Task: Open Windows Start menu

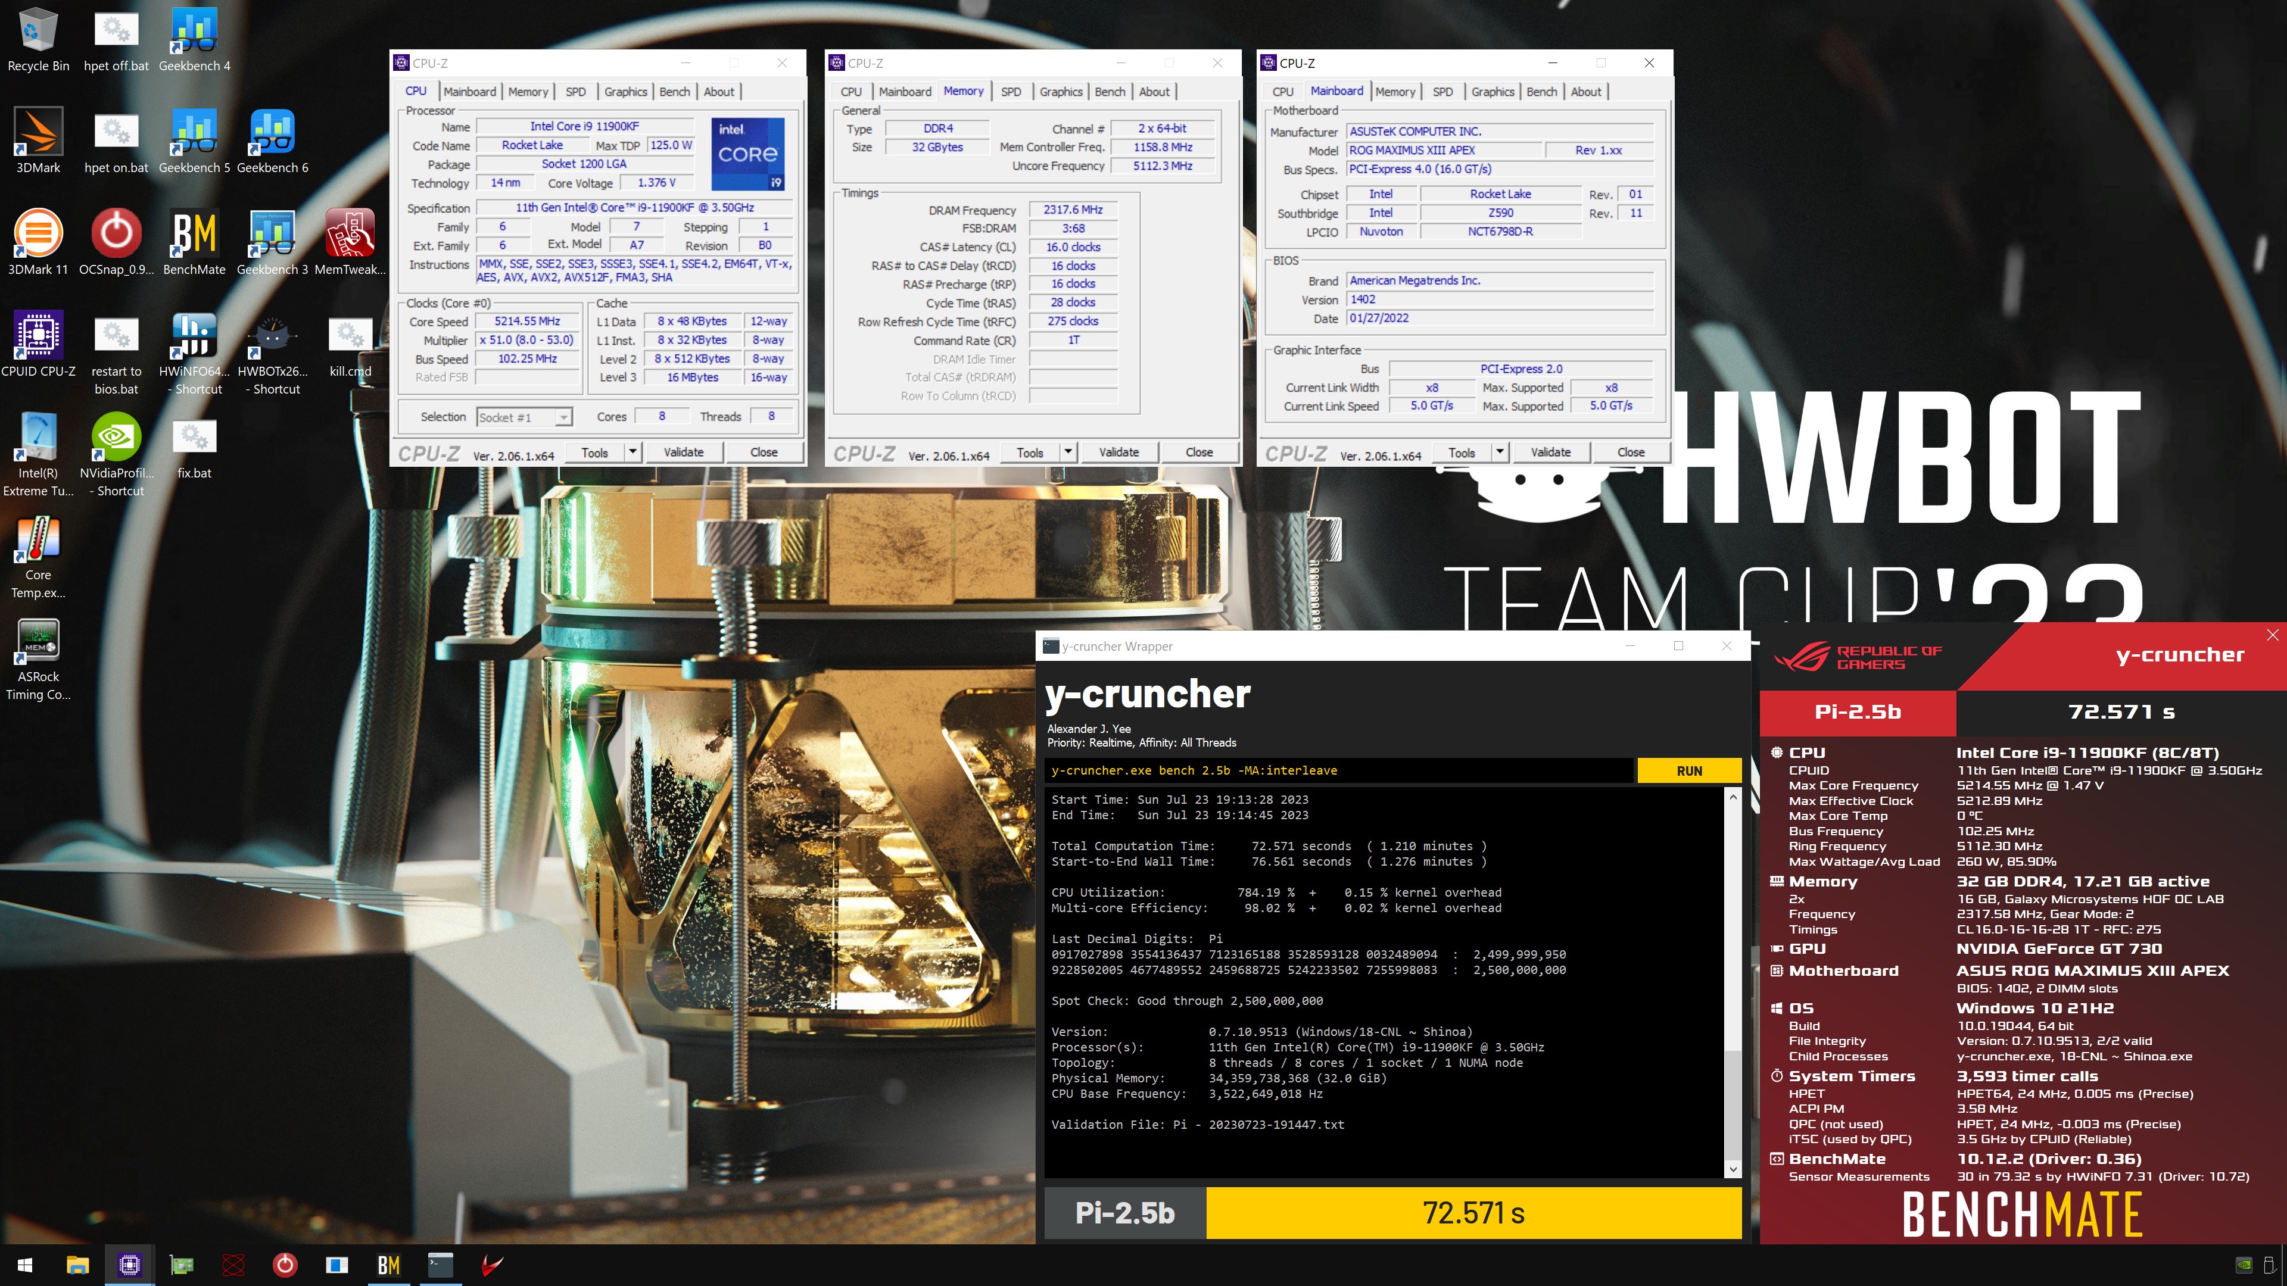Action: pos(25,1265)
